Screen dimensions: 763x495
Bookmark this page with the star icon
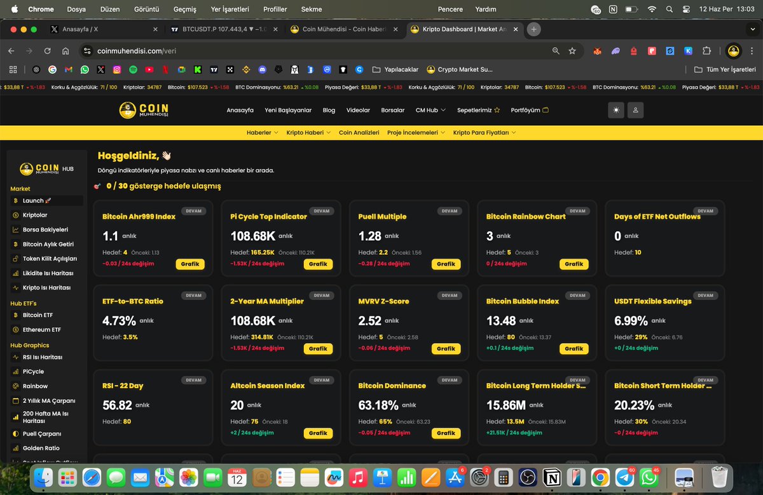(x=572, y=51)
